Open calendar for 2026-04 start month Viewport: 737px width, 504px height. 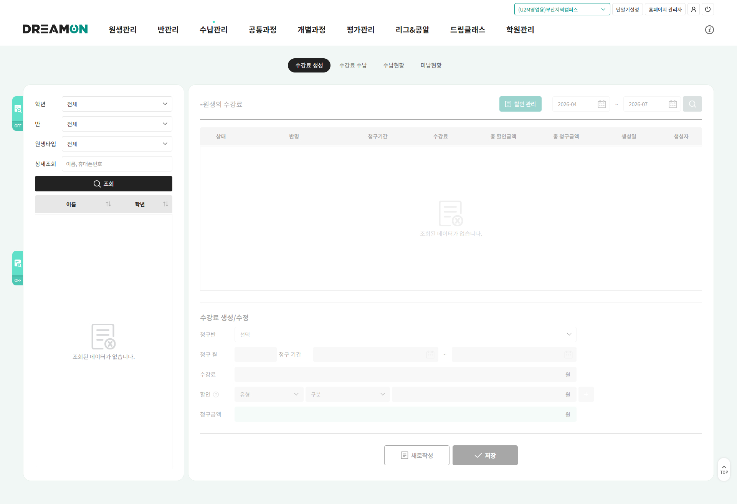(x=601, y=104)
